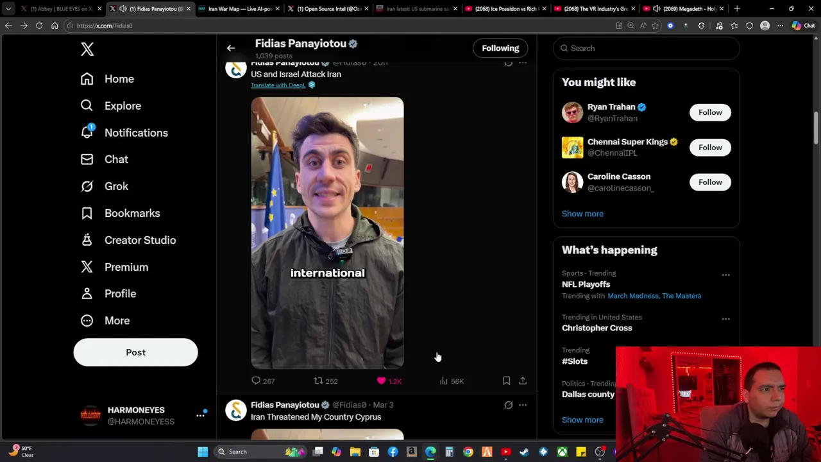
Task: Open browser tab list dropdown arrow
Action: 8,9
